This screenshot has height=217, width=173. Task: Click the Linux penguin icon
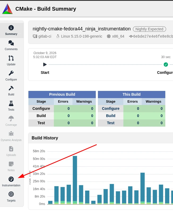point(58,37)
